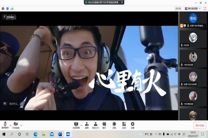Click the red 离开会议 leave button

tap(200, 125)
